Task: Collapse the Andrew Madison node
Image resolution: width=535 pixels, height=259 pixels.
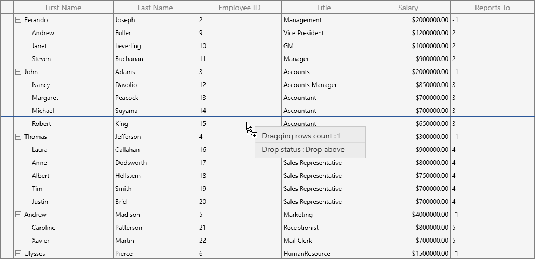Action: point(18,215)
